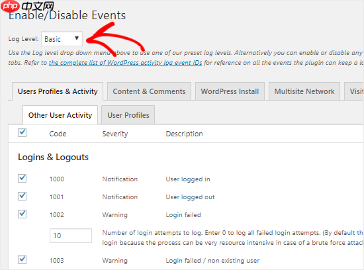Click the Log Level label
Viewport: 364px width, 270px height.
23,39
